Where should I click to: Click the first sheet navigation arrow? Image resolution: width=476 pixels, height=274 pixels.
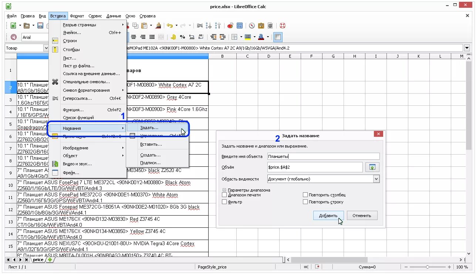tap(8, 260)
